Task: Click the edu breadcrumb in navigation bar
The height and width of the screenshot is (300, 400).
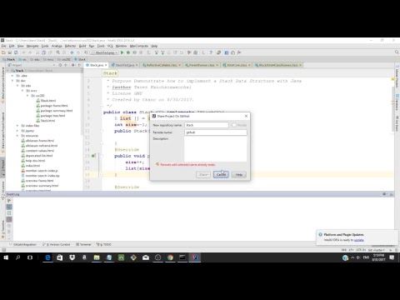Action: pos(35,59)
